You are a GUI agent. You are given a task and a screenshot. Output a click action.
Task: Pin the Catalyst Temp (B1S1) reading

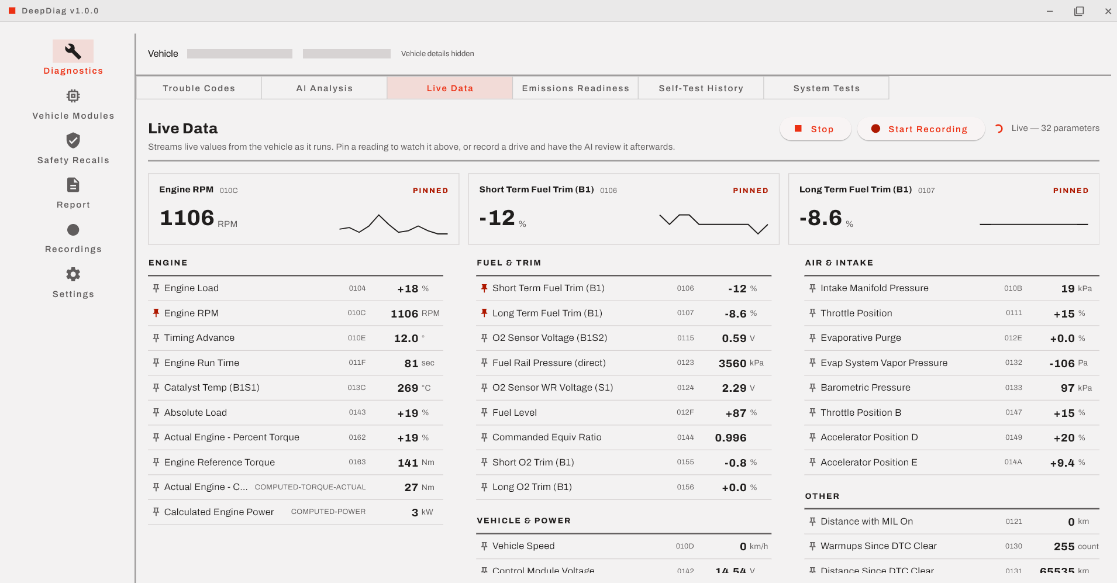click(x=156, y=388)
